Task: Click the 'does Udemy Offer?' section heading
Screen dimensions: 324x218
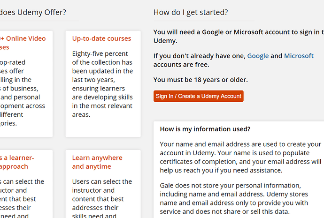Action: pyautogui.click(x=33, y=12)
